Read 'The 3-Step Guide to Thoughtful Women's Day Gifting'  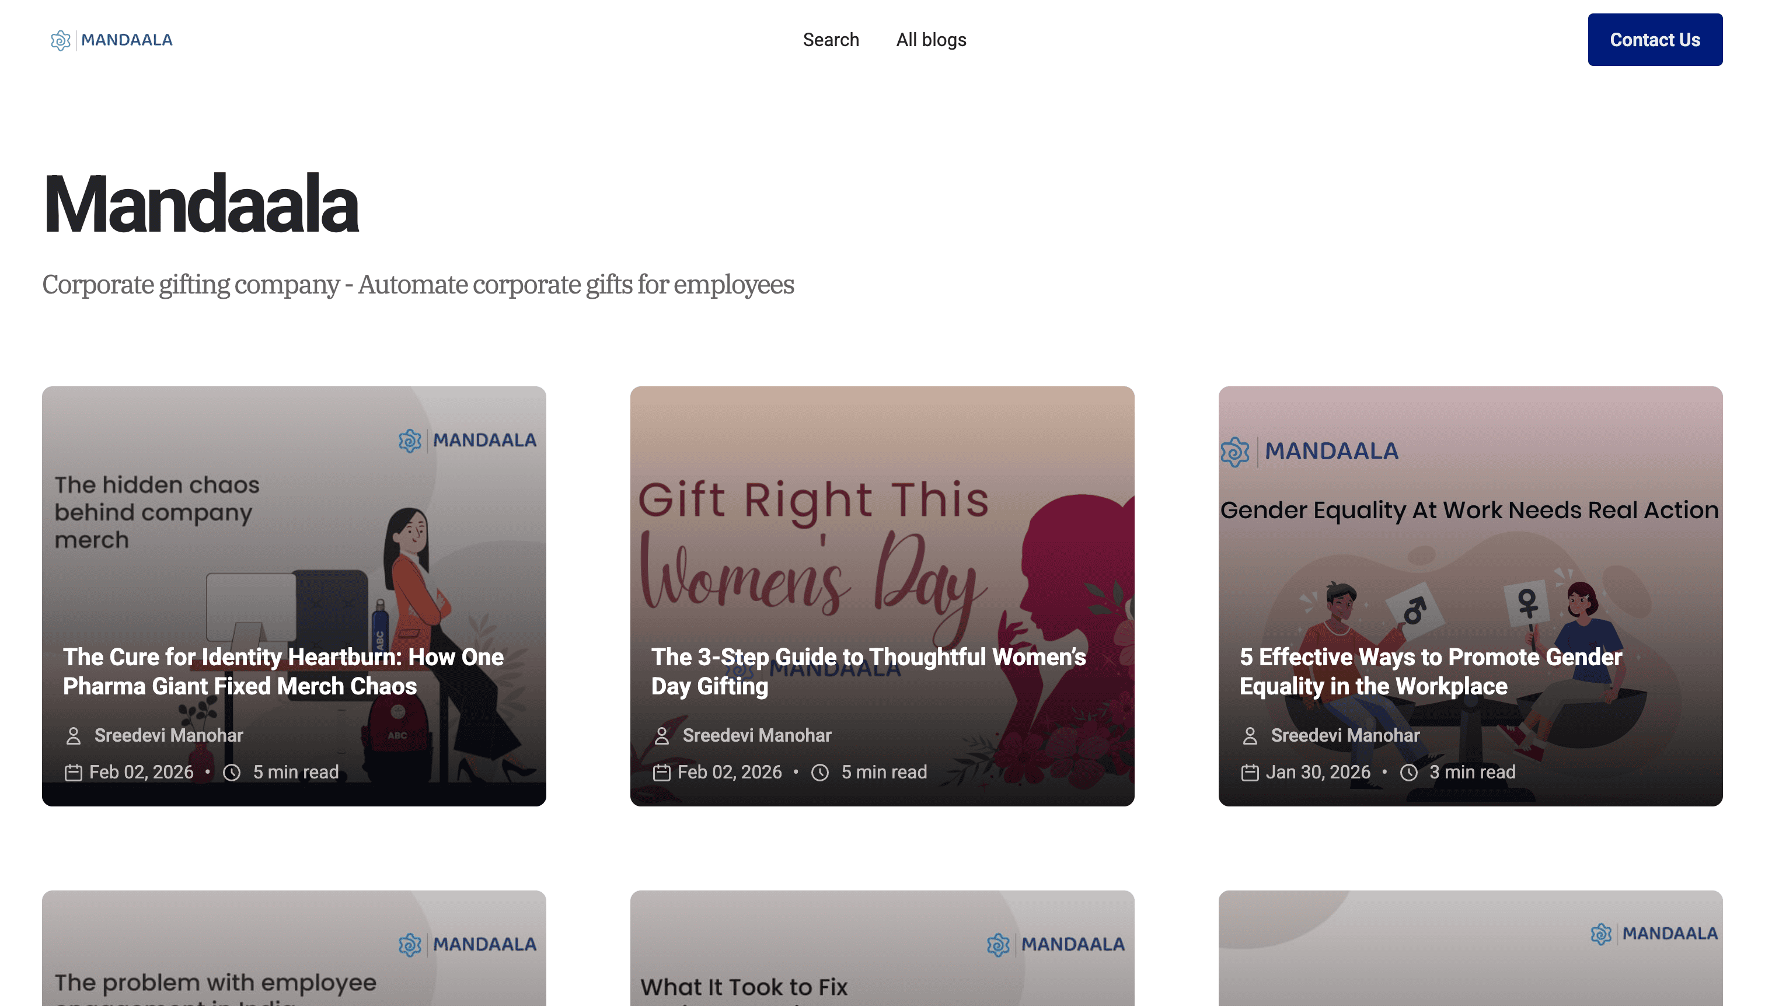(868, 671)
